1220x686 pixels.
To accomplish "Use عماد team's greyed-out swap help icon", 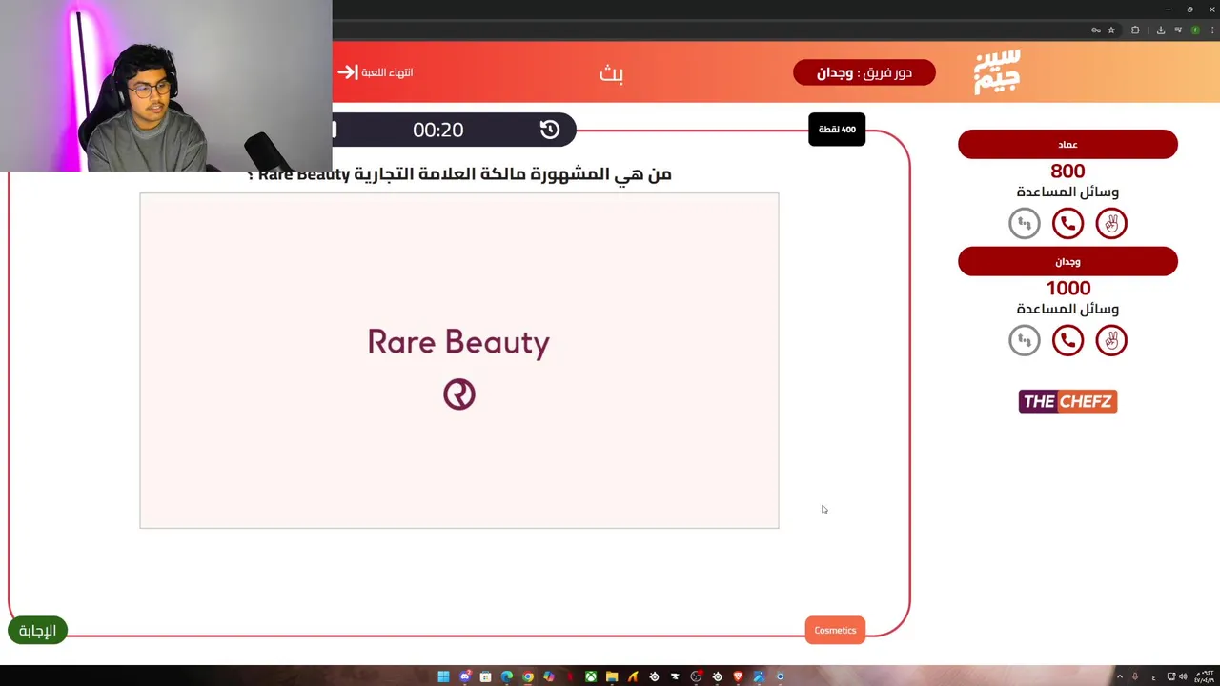I will [x=1025, y=223].
